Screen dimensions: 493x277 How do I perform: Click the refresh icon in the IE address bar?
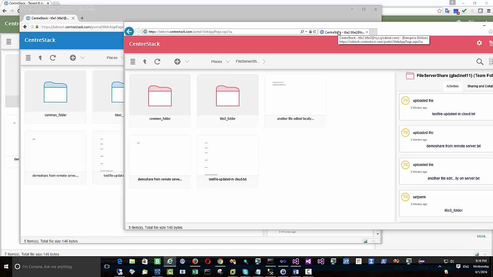[x=315, y=32]
